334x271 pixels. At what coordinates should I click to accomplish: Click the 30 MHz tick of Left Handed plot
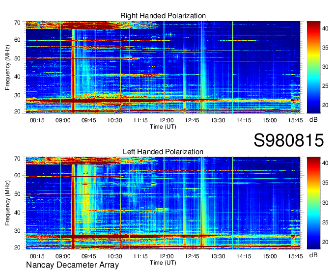17,231
